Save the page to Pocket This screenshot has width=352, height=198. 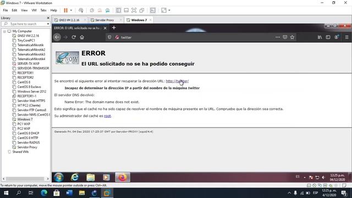click(x=285, y=37)
